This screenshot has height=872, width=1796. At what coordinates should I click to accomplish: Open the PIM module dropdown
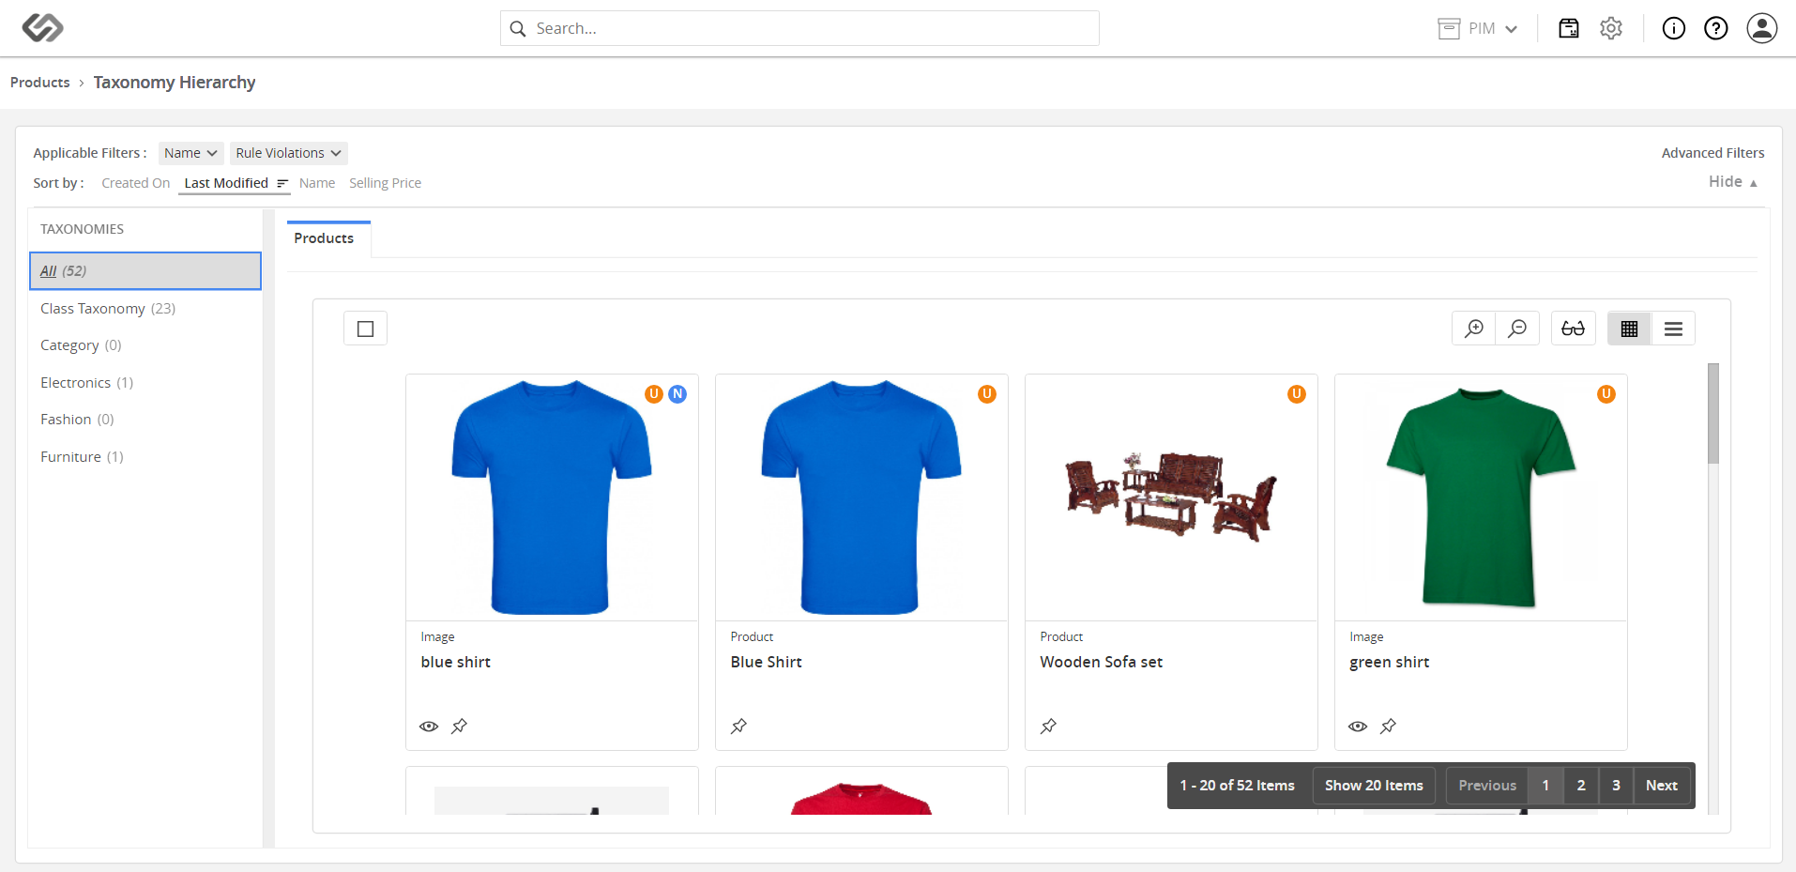[x=1478, y=28]
